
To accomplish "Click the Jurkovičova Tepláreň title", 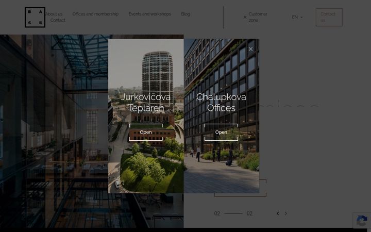I will (146, 102).
